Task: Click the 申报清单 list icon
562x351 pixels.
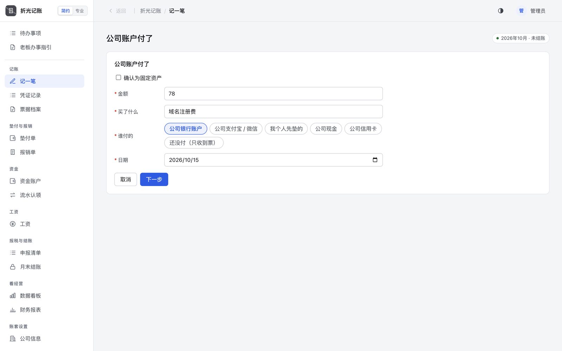Action: click(x=13, y=253)
